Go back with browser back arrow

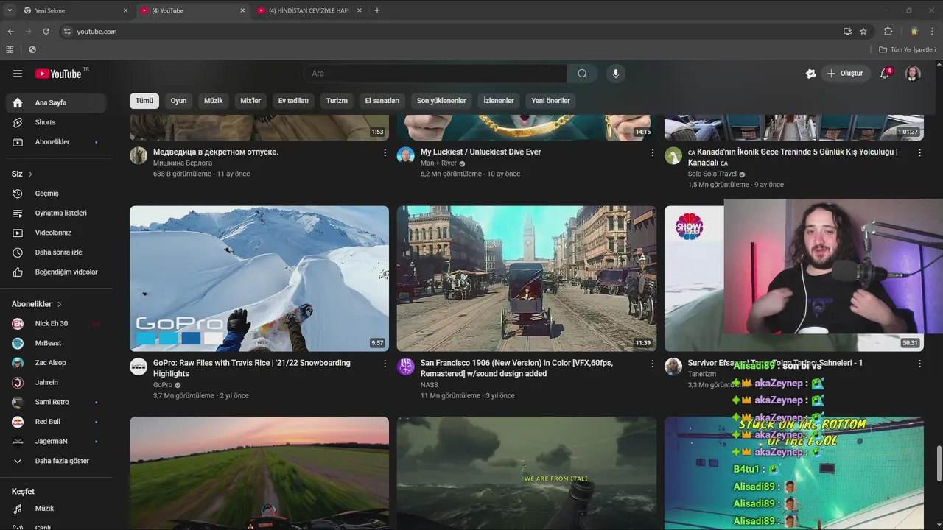coord(10,32)
